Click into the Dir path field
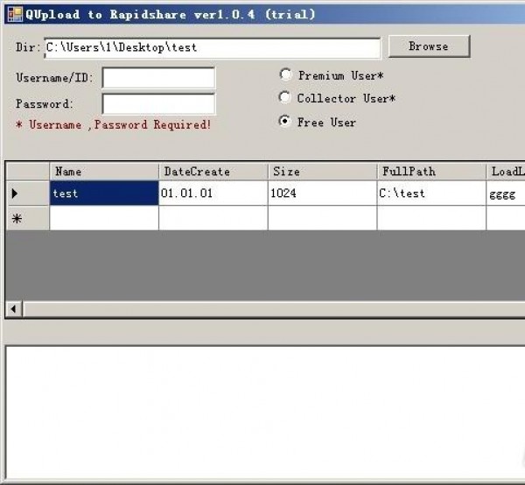 213,48
